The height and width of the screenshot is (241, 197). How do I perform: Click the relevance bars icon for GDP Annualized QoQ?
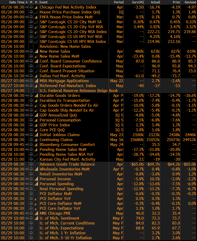[36, 115]
